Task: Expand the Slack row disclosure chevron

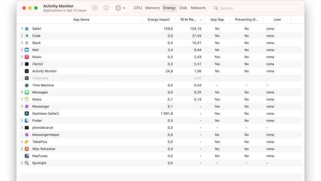Action: click(x=22, y=43)
